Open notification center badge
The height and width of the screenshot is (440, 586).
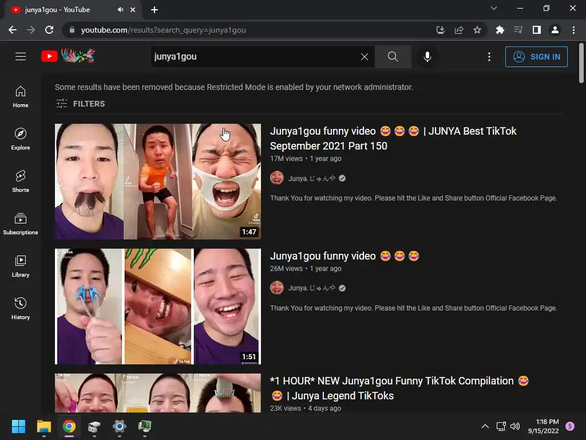click(570, 426)
